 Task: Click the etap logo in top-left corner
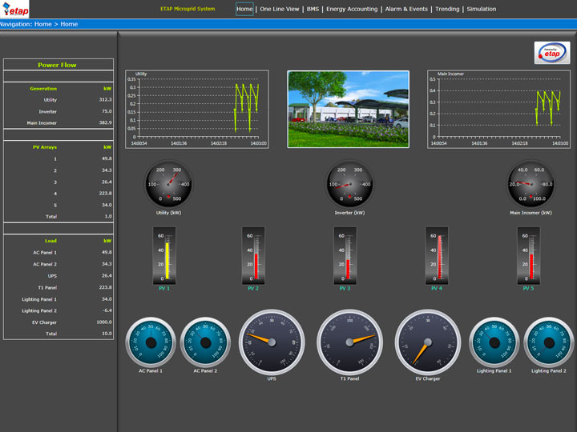(17, 10)
